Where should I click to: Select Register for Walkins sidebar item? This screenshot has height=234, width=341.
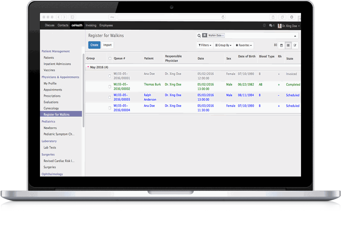(61, 114)
